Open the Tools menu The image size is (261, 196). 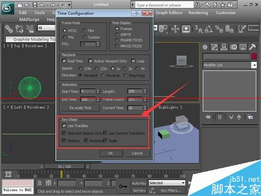tap(39, 13)
